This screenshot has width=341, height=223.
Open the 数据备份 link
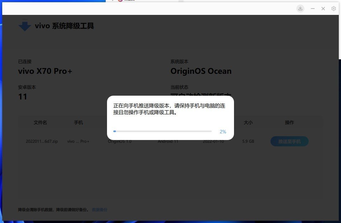tap(100, 210)
